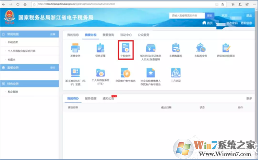The image size is (258, 160).
Task: Open the 三方协议 icon
Action: coord(176,72)
